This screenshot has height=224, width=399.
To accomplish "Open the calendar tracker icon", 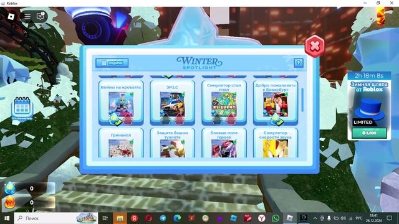I will 22,108.
